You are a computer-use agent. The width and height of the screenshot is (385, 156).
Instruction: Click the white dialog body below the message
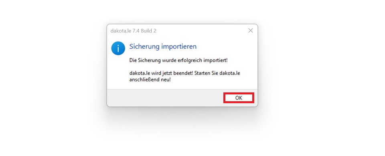pyautogui.click(x=182, y=86)
